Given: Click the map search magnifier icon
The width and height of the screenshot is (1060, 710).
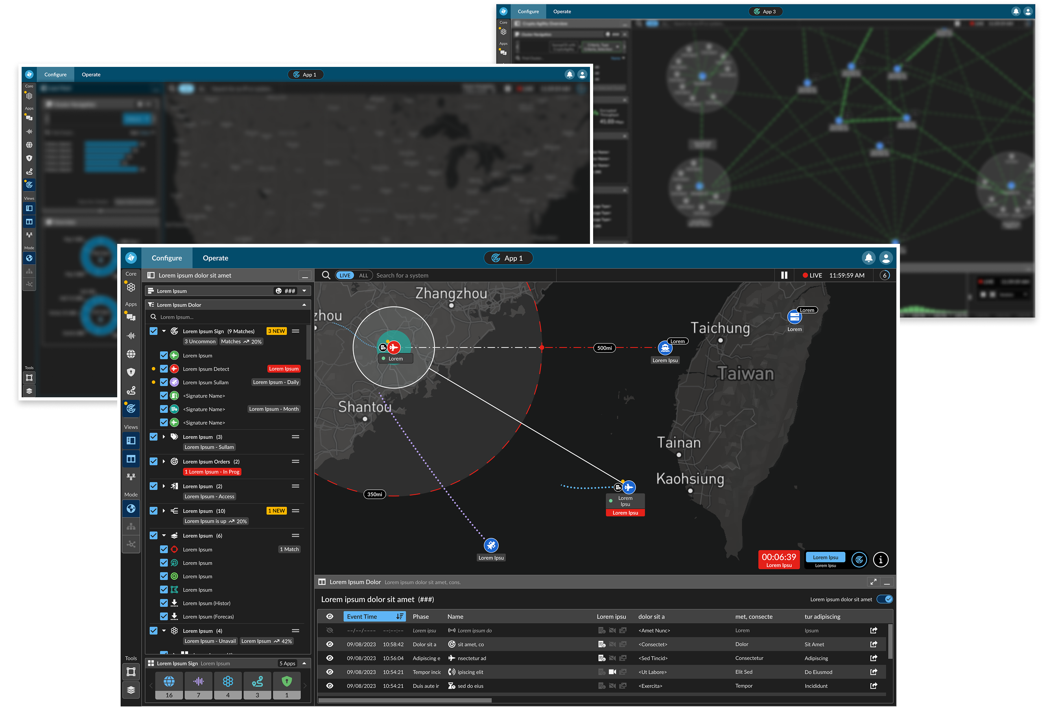Looking at the screenshot, I should coord(326,275).
